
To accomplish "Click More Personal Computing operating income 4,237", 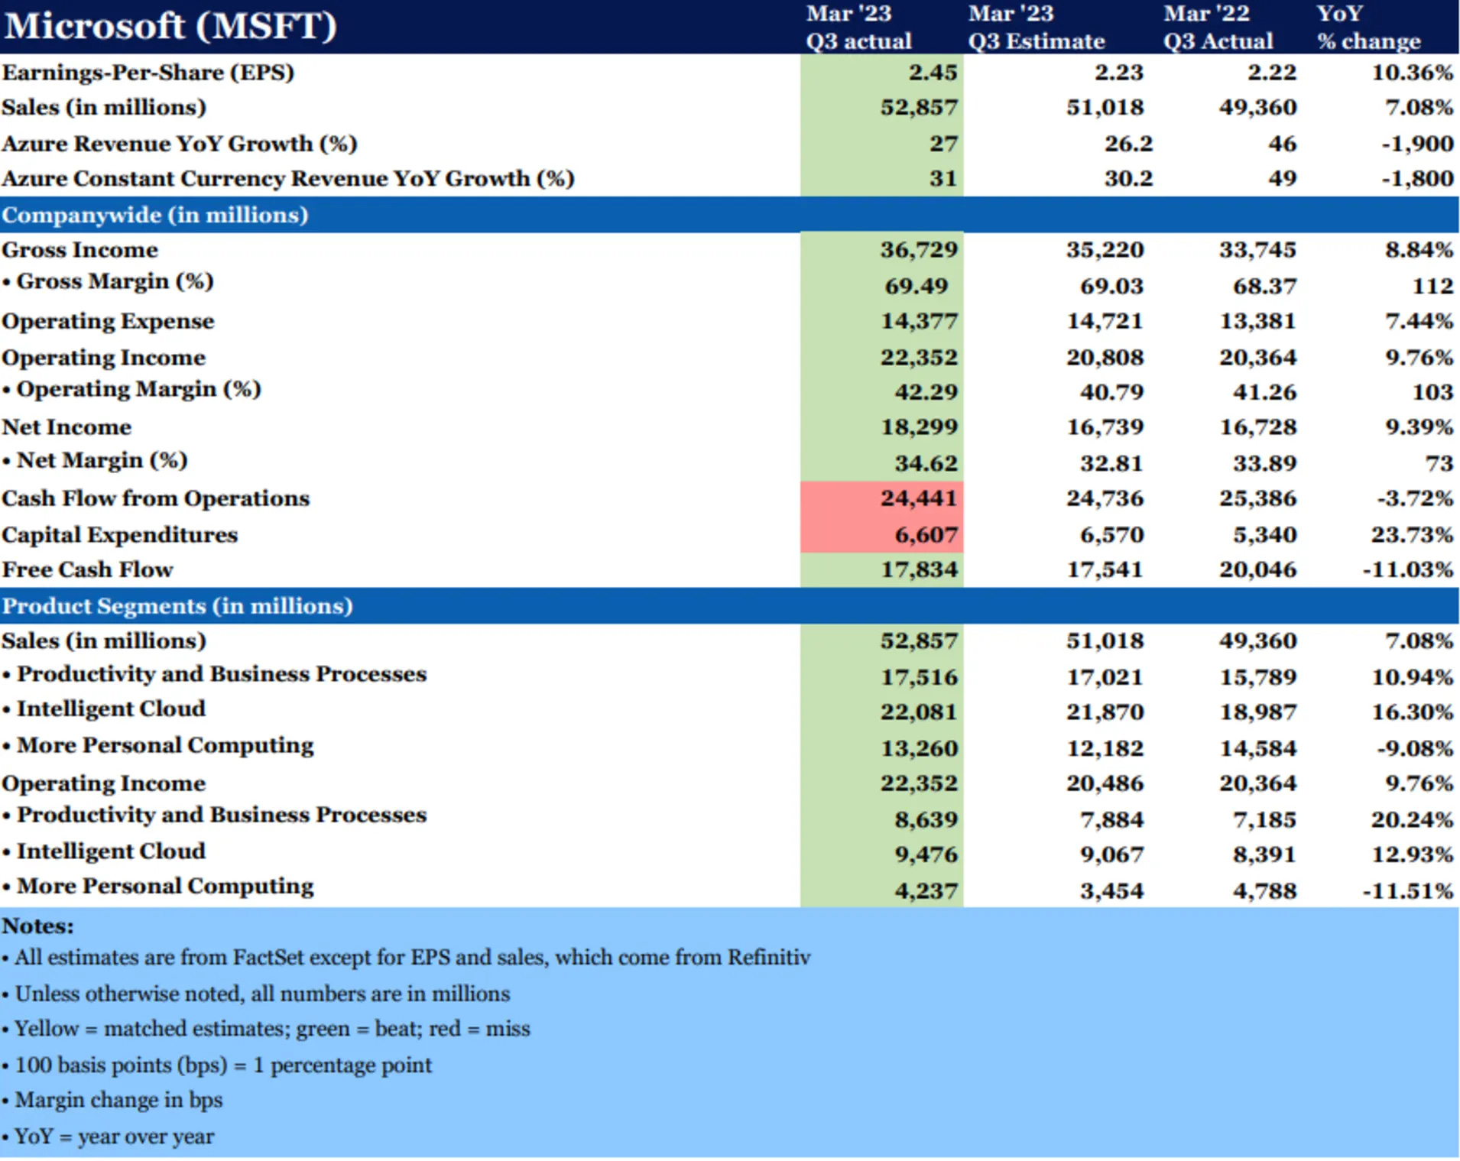I will click(926, 891).
